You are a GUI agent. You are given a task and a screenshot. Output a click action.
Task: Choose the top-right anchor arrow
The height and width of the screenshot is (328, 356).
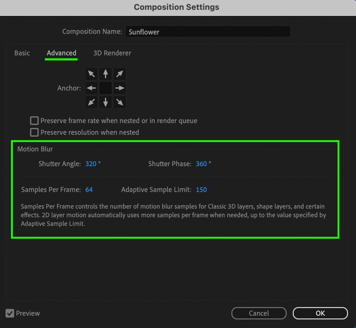120,74
